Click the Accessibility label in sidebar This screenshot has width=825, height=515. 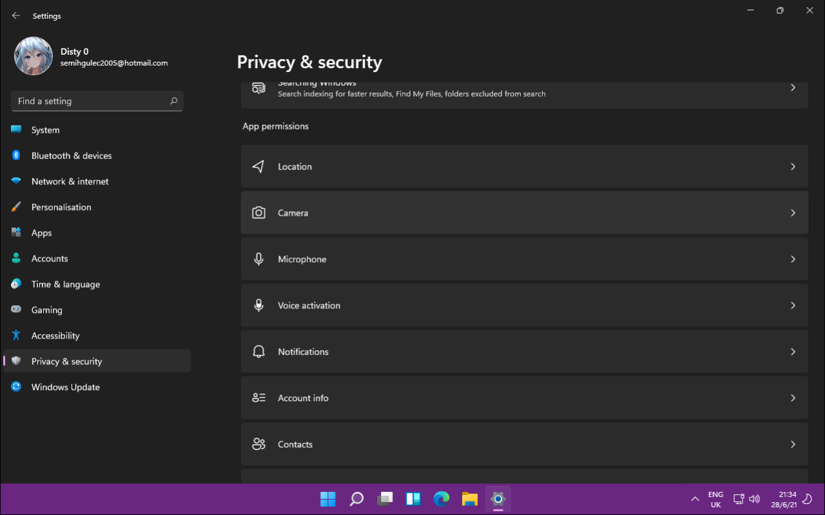point(55,336)
